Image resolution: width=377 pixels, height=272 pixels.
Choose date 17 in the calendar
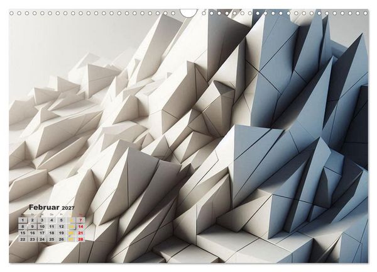[x=42, y=233]
